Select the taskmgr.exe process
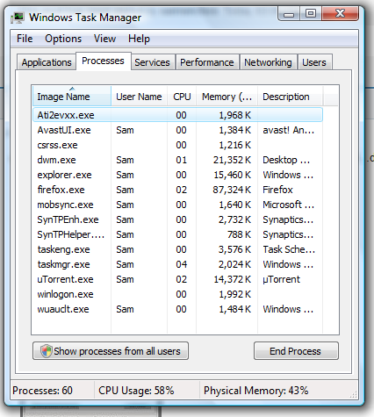374x417 pixels. click(x=177, y=264)
